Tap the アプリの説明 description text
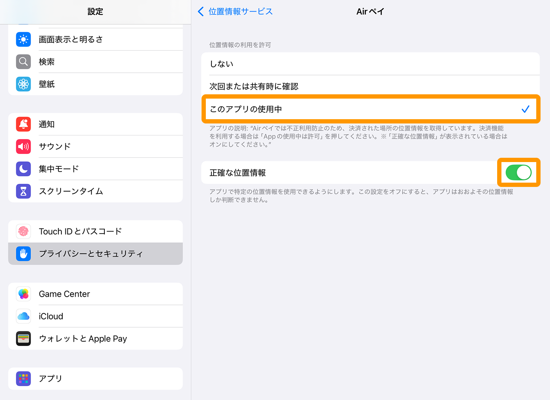The image size is (550, 400). (x=358, y=137)
